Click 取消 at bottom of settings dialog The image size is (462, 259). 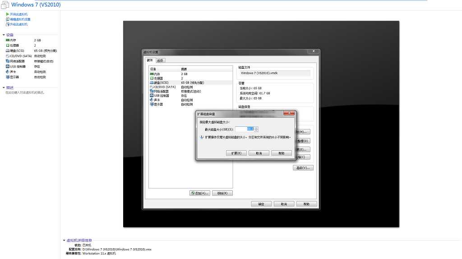[x=284, y=204]
